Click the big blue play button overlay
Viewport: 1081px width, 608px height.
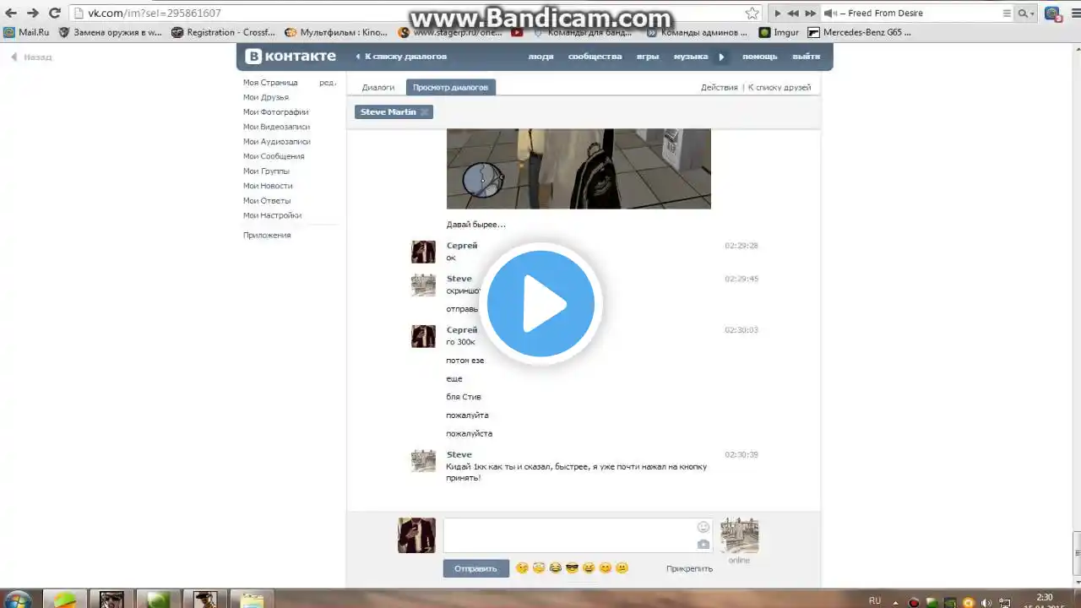tap(540, 303)
